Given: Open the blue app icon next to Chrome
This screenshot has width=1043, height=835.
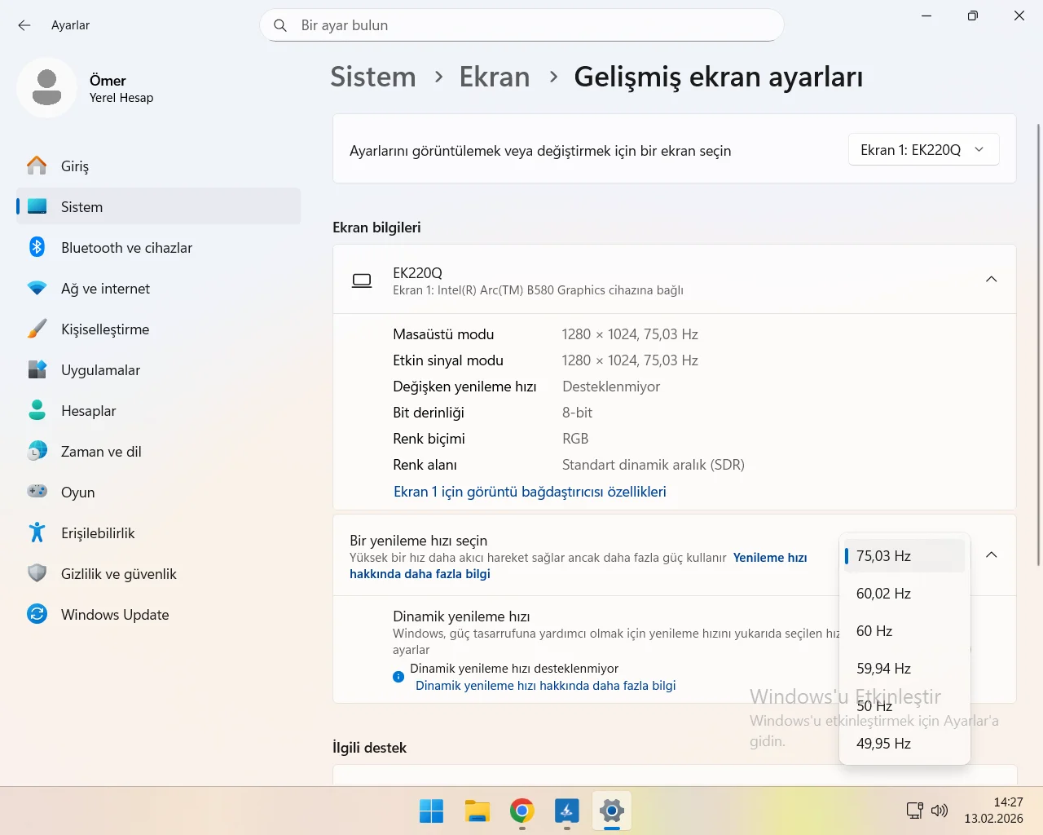Looking at the screenshot, I should [x=567, y=811].
